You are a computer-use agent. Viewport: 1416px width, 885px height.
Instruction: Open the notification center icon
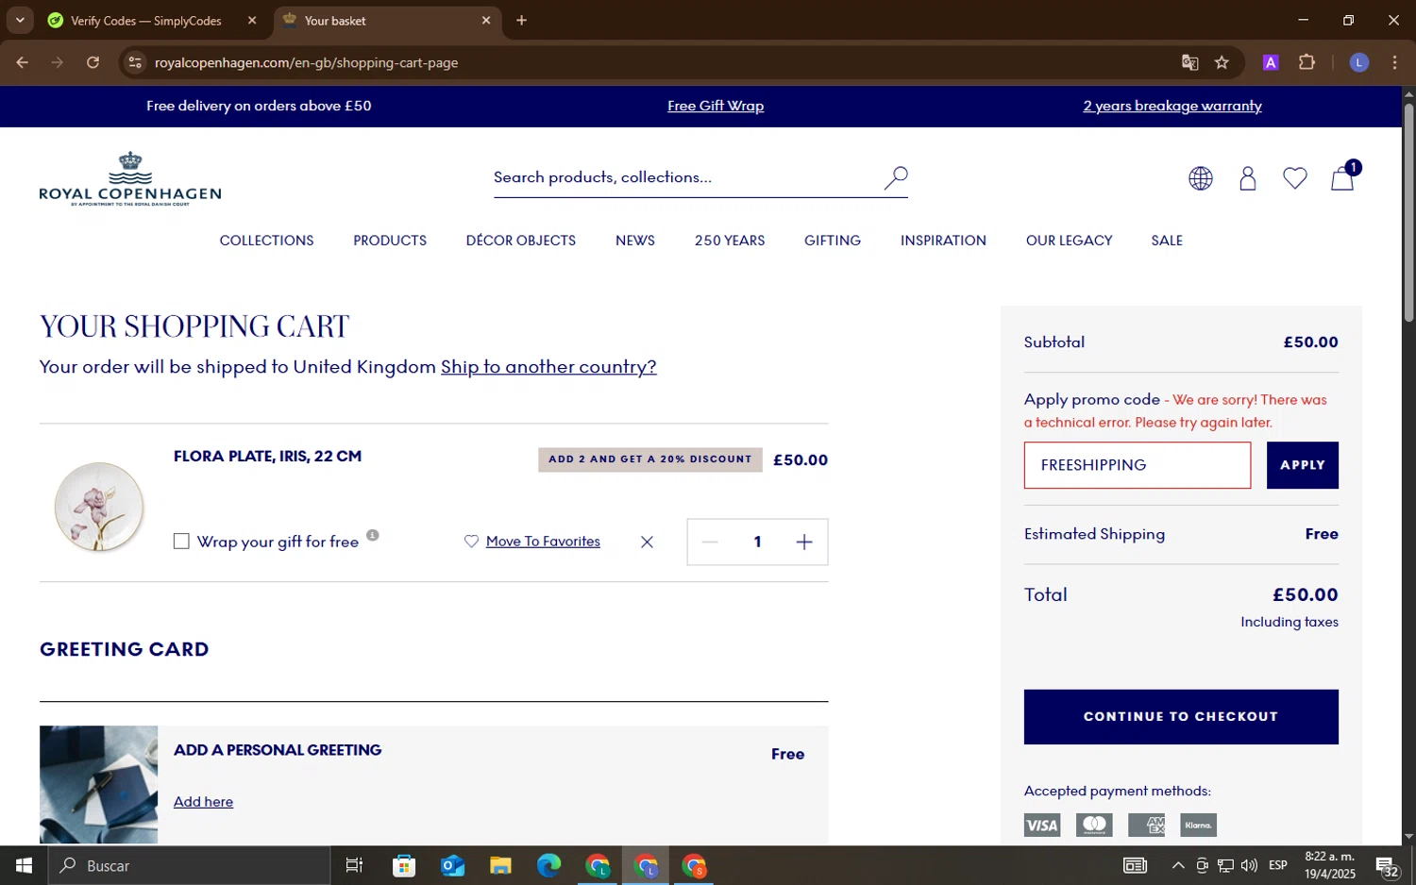click(1387, 866)
